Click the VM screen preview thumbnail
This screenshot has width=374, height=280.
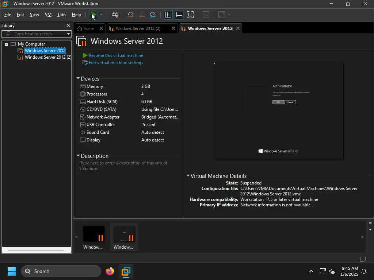278,111
